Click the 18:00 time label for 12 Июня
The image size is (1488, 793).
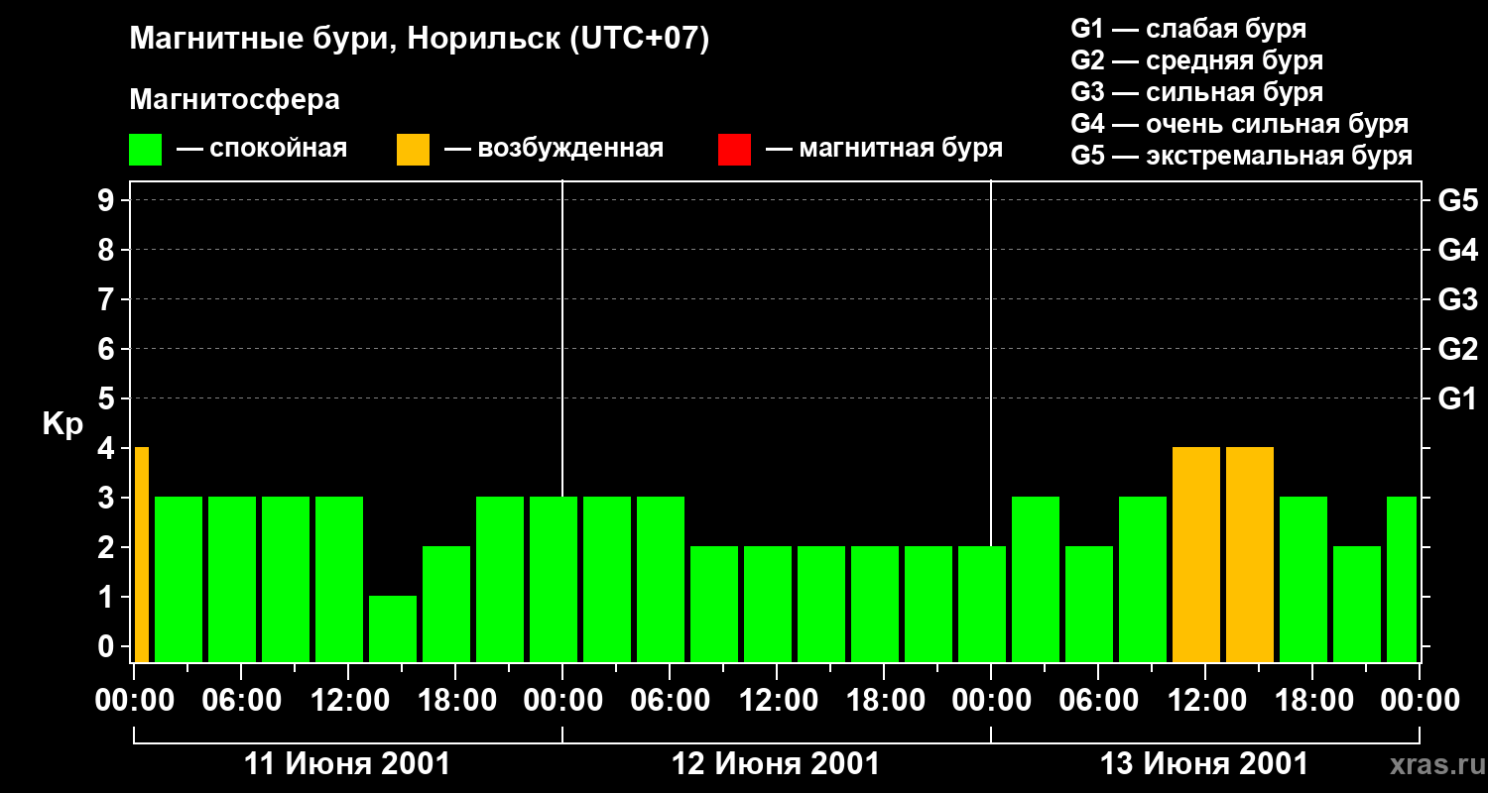[884, 700]
